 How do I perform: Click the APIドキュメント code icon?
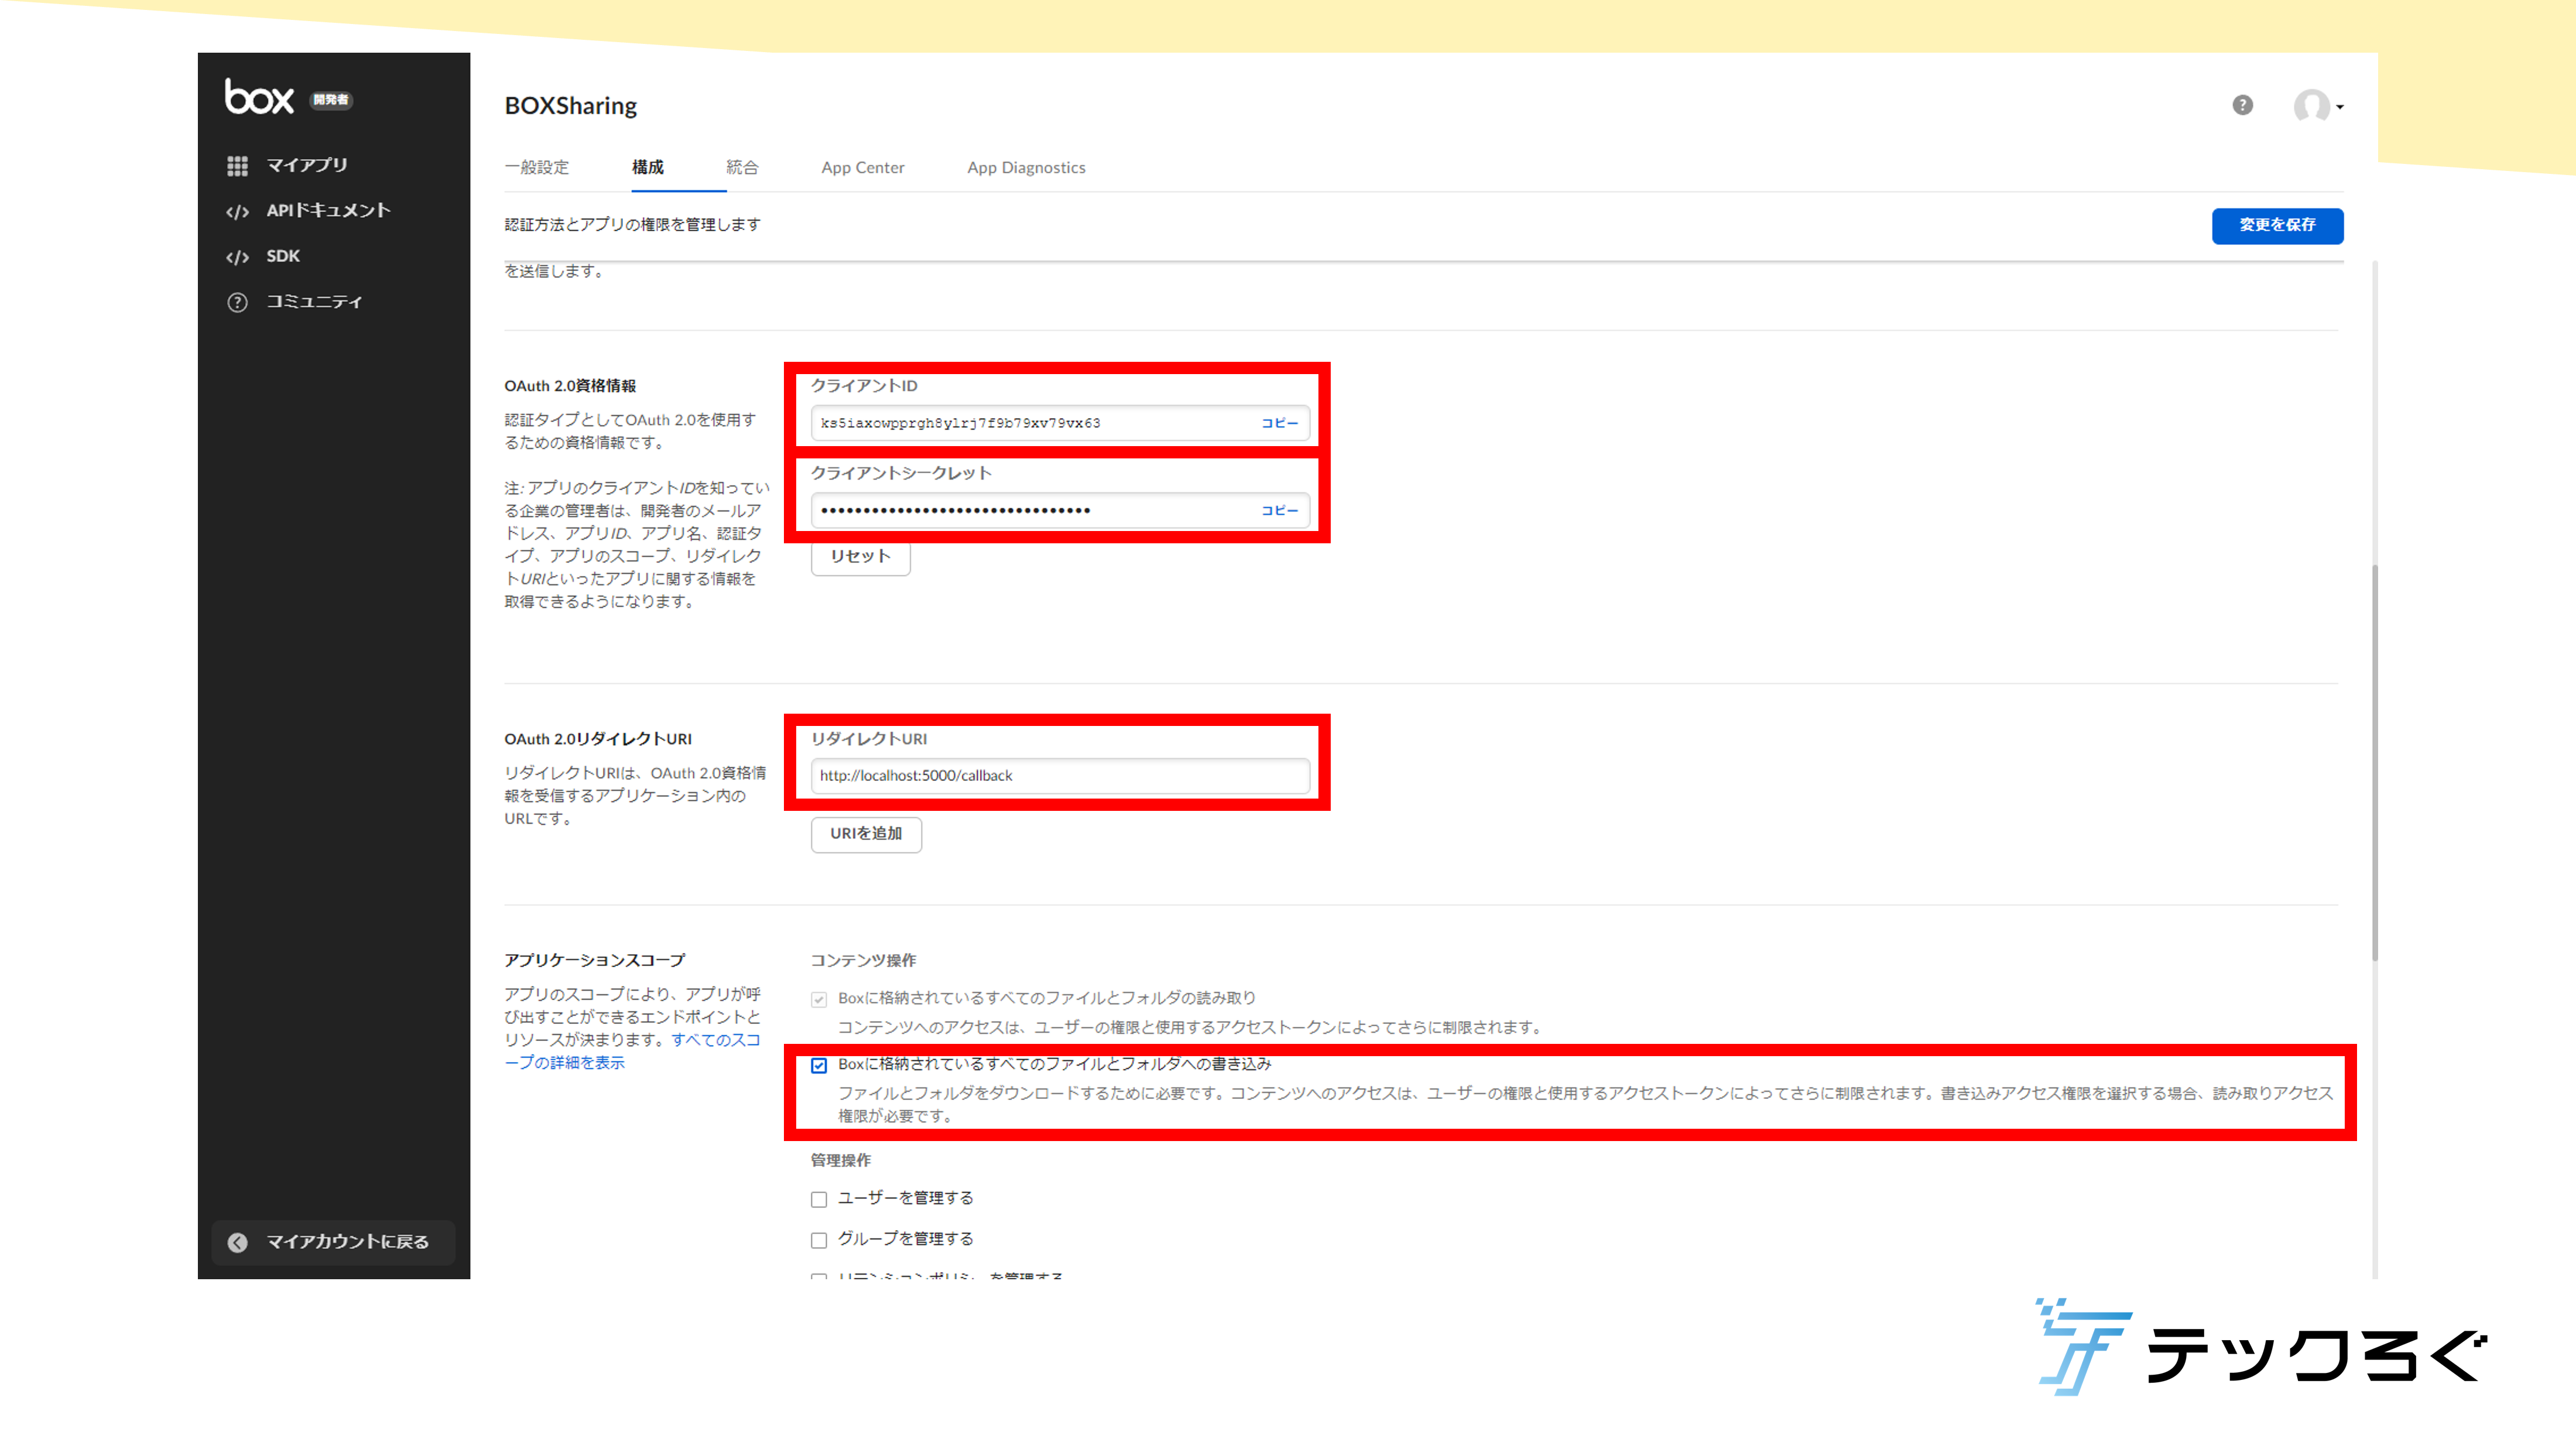coord(237,212)
